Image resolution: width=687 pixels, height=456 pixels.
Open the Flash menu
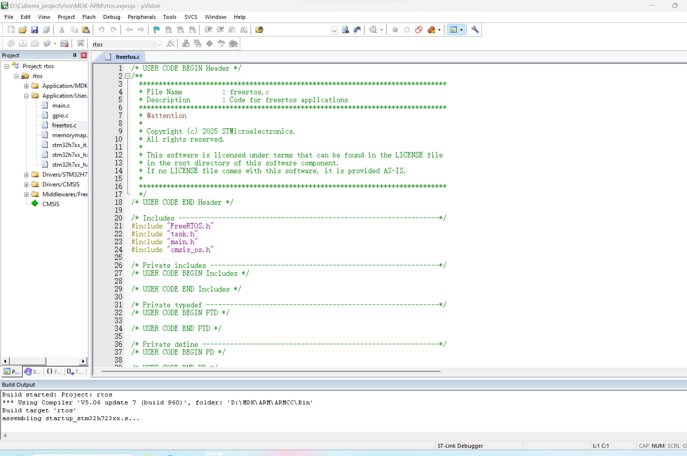click(88, 17)
